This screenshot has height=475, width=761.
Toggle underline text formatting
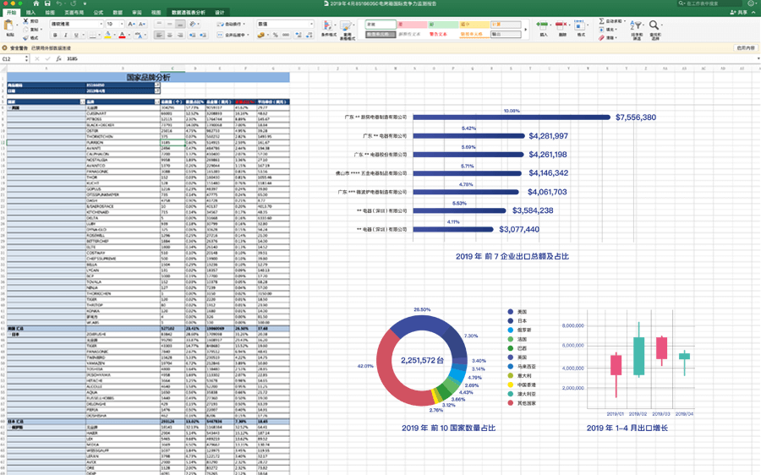(x=75, y=35)
